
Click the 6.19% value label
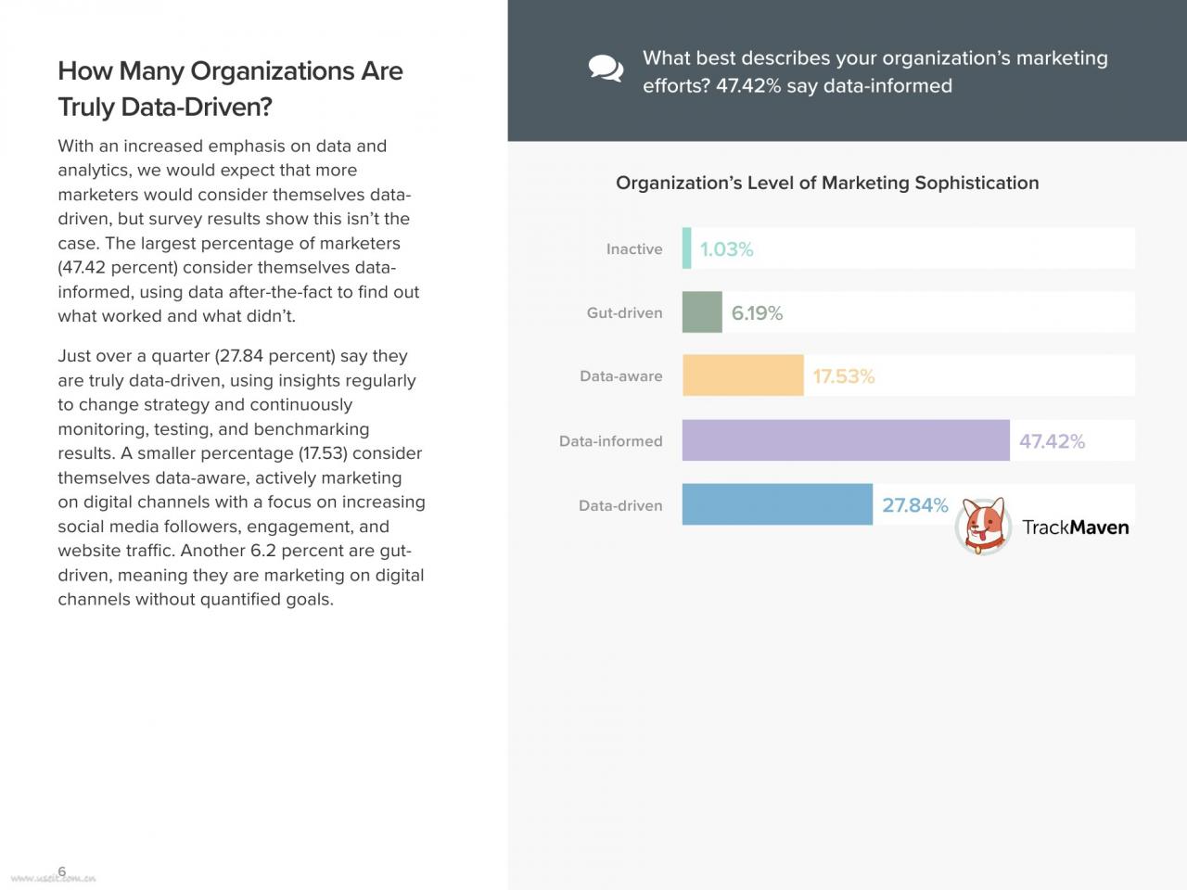tap(757, 313)
